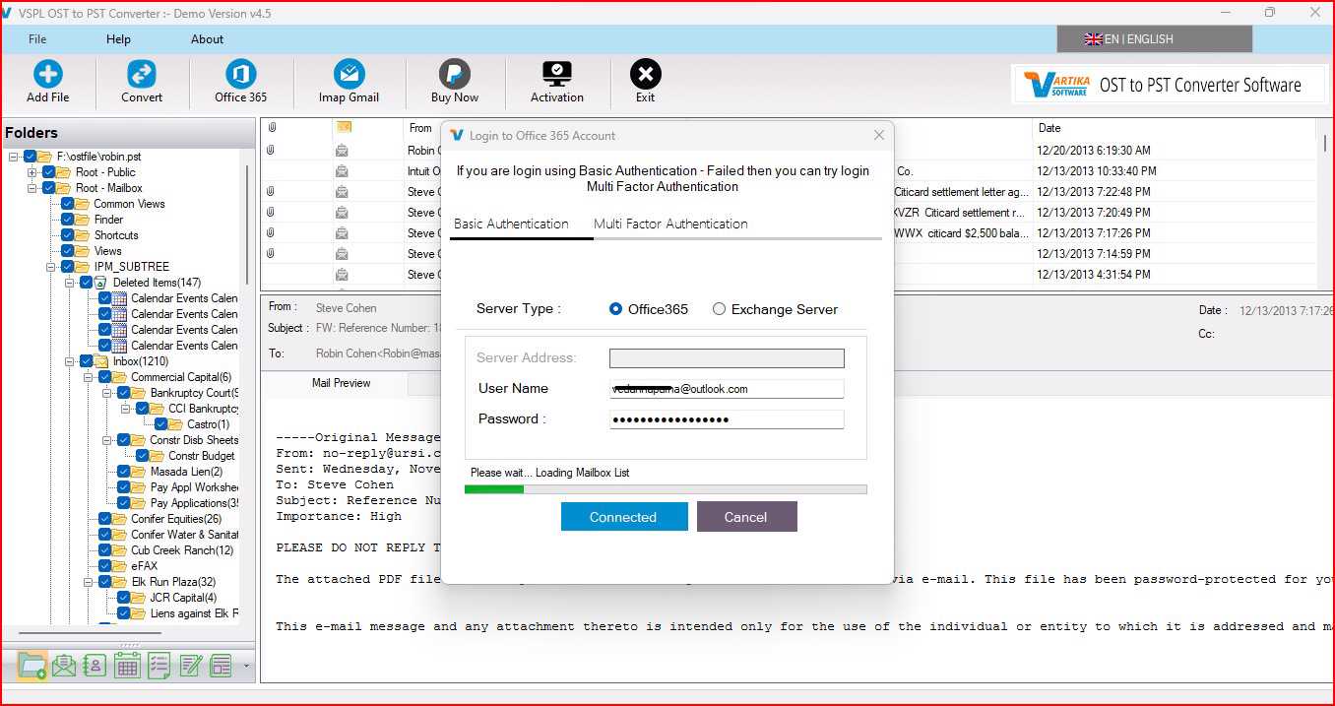Uncheck the Root - Public checkbox

(x=49, y=172)
